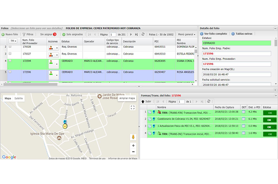The height and width of the screenshot is (184, 278).
Task: Switch map to Satélite view
Action: click(19, 99)
